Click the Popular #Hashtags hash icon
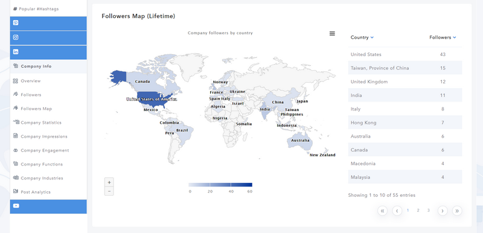The height and width of the screenshot is (233, 483). coord(15,9)
